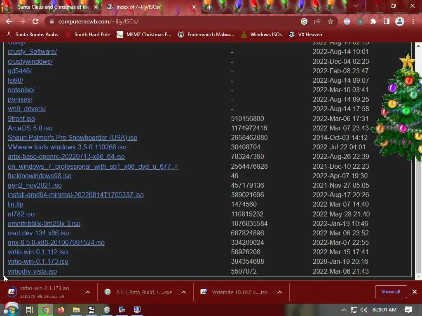The width and height of the screenshot is (422, 316).
Task: Click the striped flag extension icon
Action: tap(347, 21)
